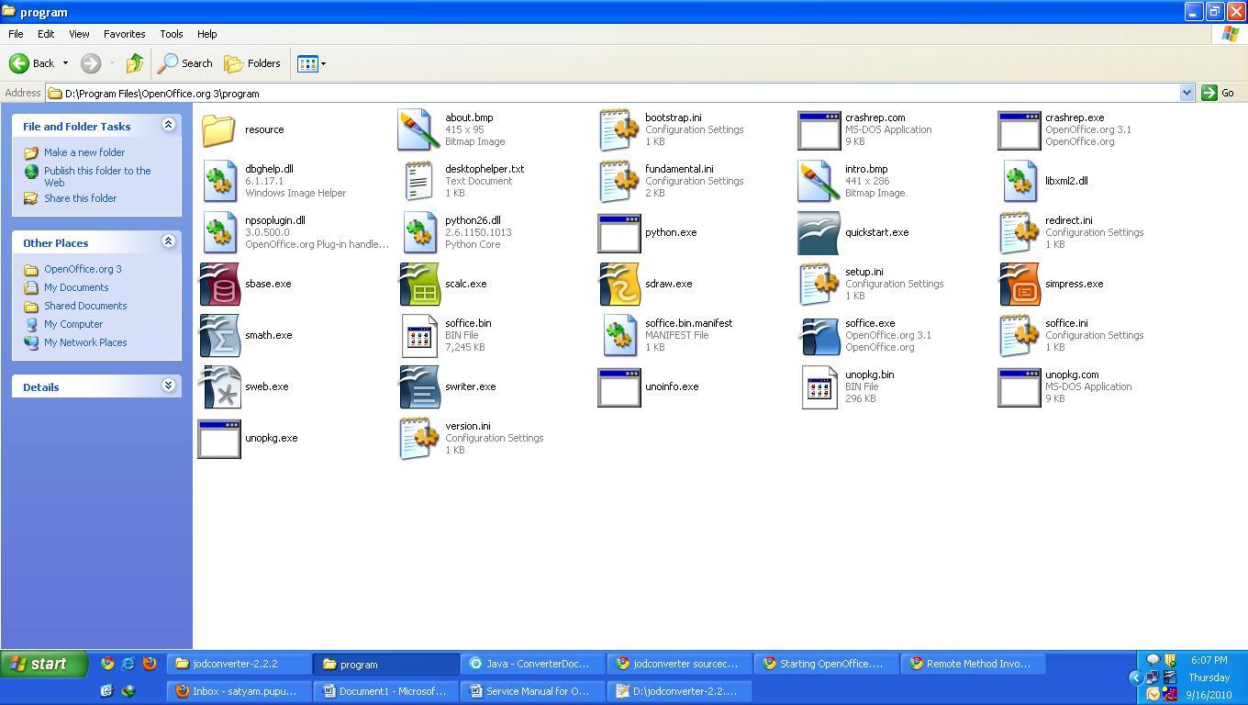Select the npsoplugin.dll icon
Image resolution: width=1248 pixels, height=705 pixels.
[x=219, y=233]
